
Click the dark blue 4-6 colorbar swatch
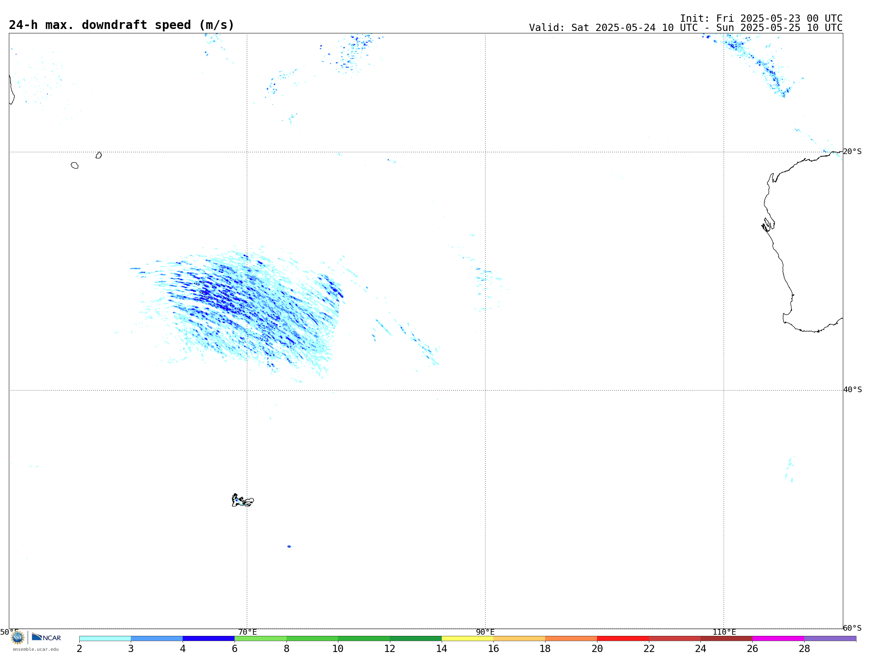(x=208, y=638)
